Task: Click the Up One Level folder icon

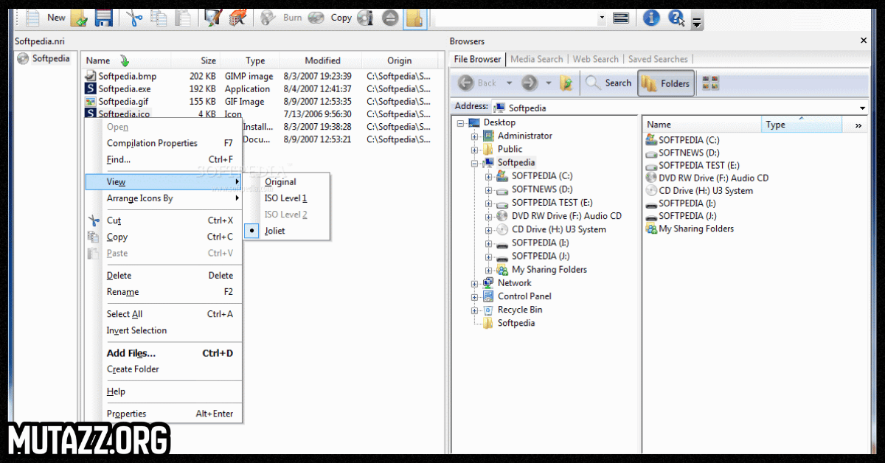Action: coord(566,83)
